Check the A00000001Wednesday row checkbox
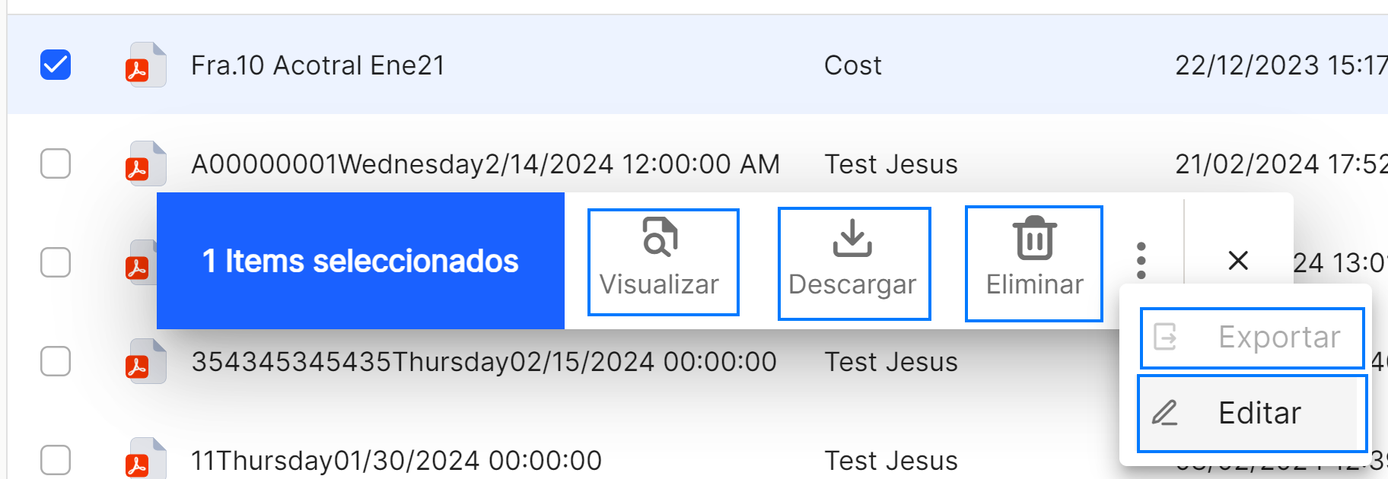 (x=56, y=164)
